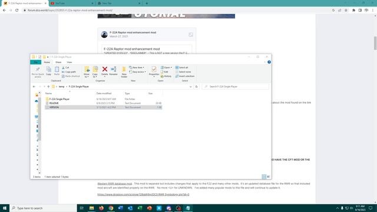Open the New item dropdown
The width and height of the screenshot is (377, 212).
137,68
